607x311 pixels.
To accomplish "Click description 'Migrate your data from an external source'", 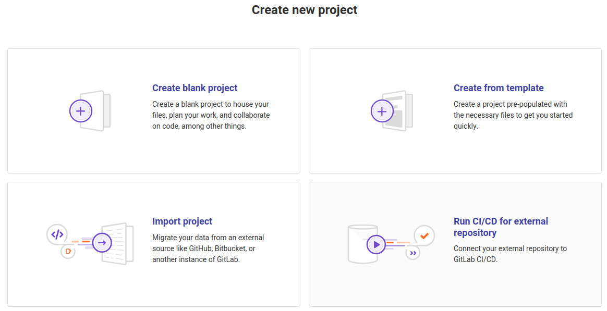I will tap(208, 248).
